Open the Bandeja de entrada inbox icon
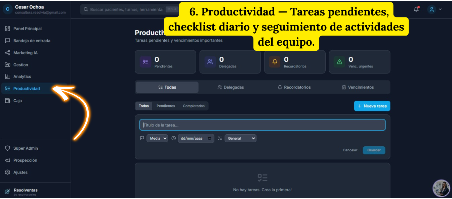 [7, 41]
